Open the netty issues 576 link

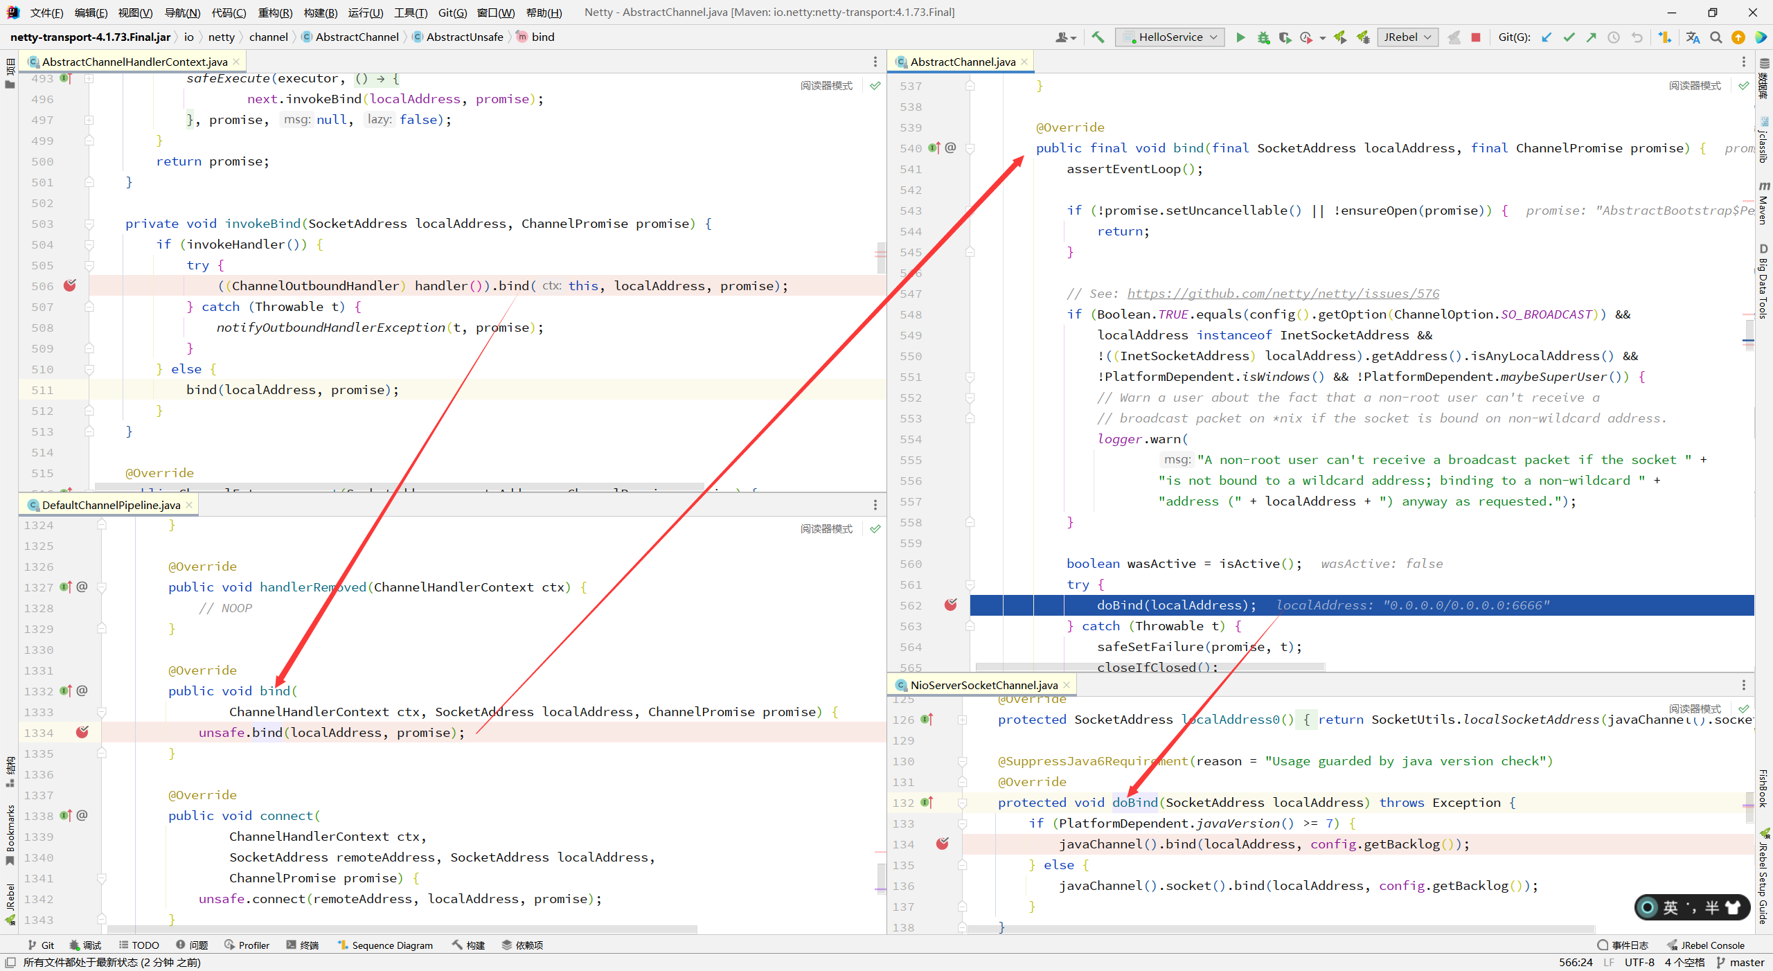tap(1283, 294)
